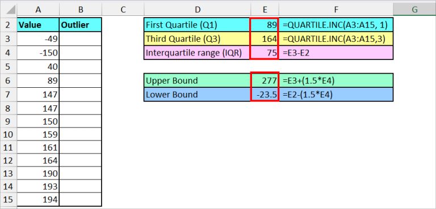Select row 6 header

(x=9, y=80)
